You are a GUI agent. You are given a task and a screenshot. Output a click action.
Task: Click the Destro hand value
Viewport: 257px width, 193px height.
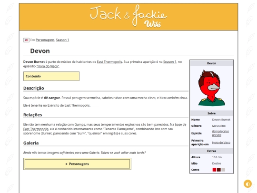217,163
